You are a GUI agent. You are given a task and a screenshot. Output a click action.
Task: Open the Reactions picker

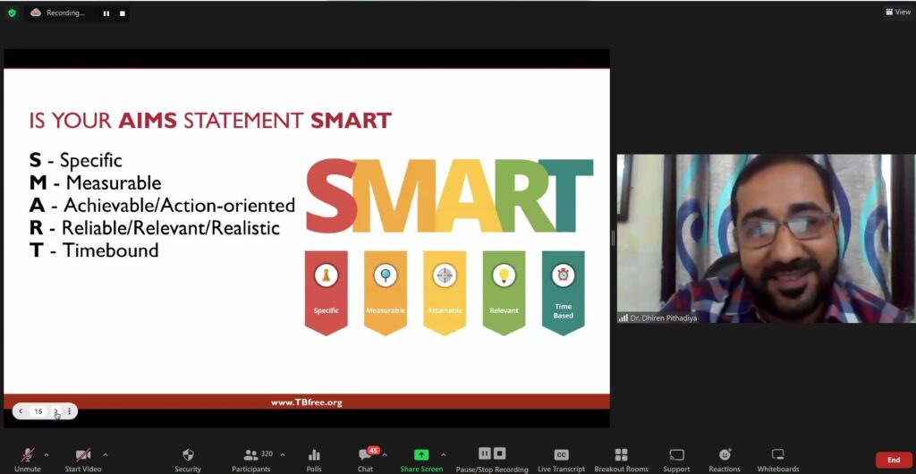pyautogui.click(x=725, y=456)
